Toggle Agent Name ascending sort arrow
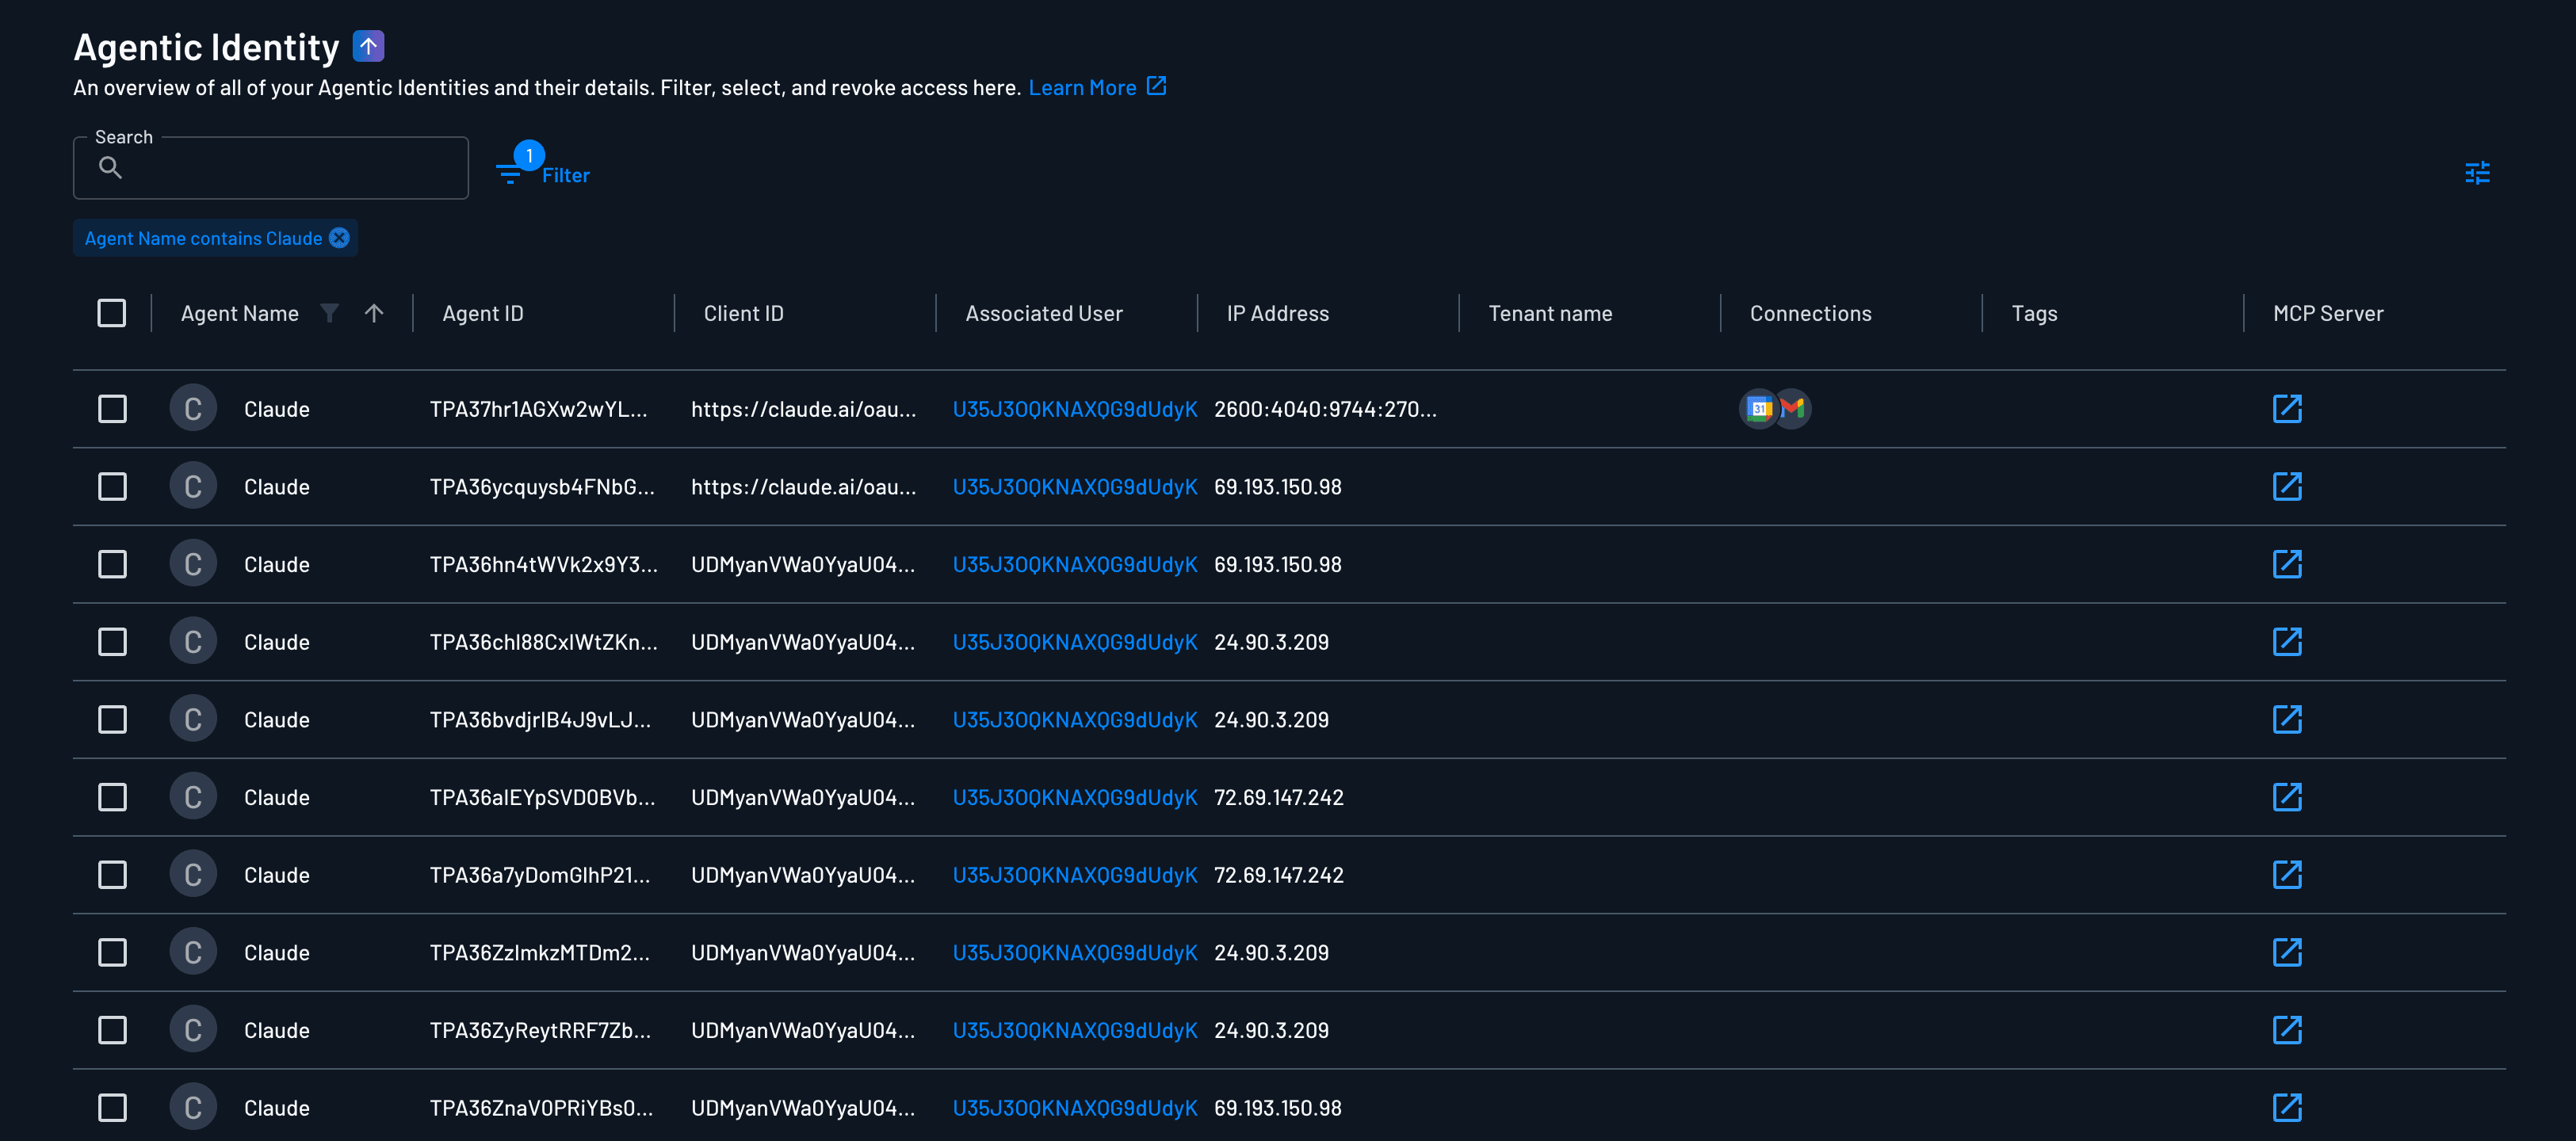Screen dimensions: 2576x1141 coord(374,313)
